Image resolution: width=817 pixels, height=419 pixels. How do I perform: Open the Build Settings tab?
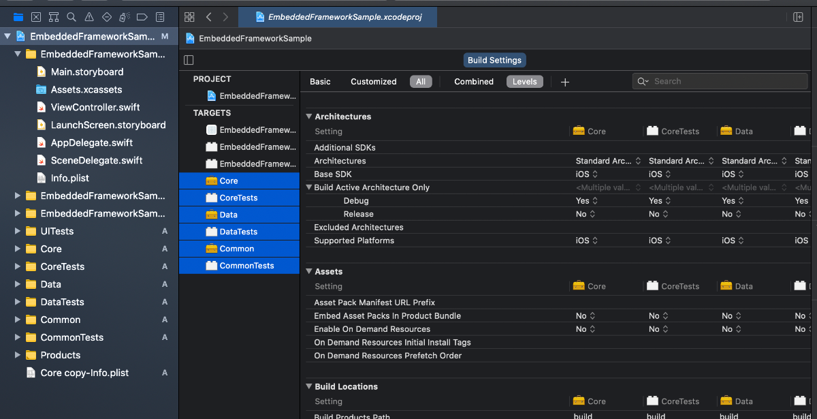coord(494,60)
